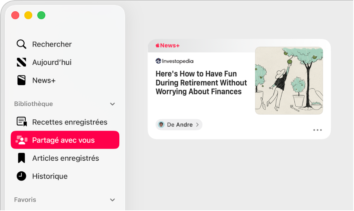This screenshot has width=354, height=211.
Task: Select the Rechercher magnifying glass icon
Action: click(x=21, y=44)
